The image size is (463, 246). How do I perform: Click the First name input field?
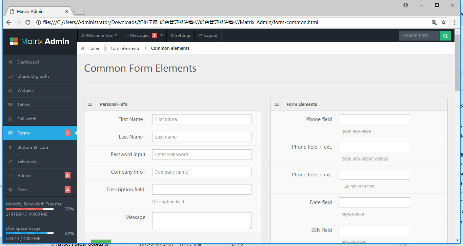pos(202,119)
